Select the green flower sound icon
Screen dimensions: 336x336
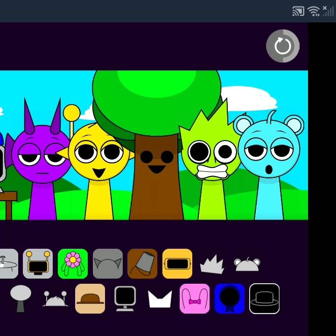coord(73,264)
